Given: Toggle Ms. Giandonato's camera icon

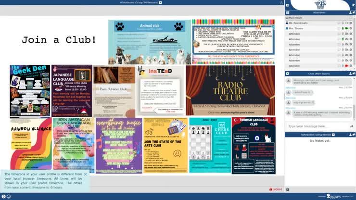Looking at the screenshot, I should 346,23.
